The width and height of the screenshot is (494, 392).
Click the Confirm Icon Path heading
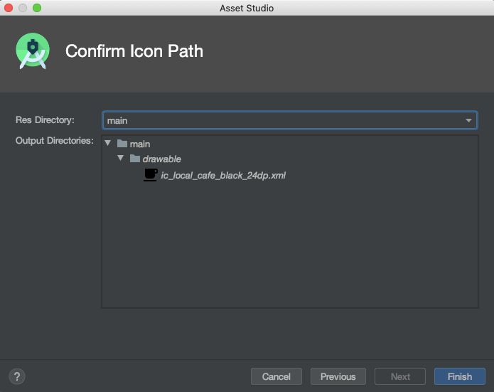(x=134, y=51)
